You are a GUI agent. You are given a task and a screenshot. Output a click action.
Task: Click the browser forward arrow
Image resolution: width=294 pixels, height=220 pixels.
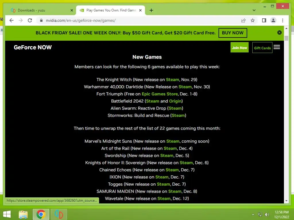pyautogui.click(x=21, y=20)
